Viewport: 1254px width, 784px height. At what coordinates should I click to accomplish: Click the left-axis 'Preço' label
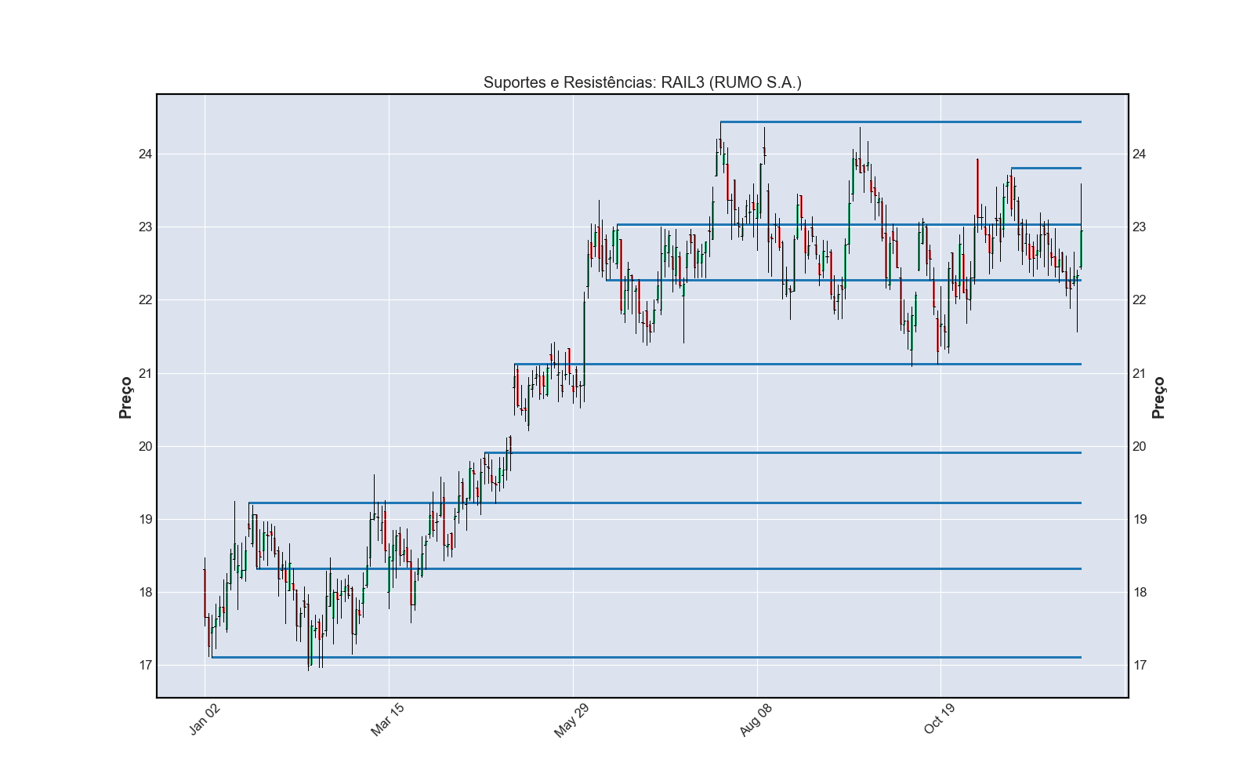click(125, 397)
